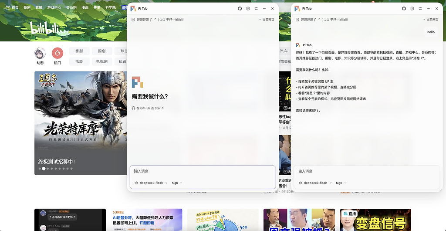Click 需要我做什么? heading in left Pi Tab
The height and width of the screenshot is (231, 446).
[x=150, y=96]
